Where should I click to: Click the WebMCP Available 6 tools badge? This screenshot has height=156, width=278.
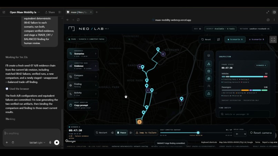click(220, 29)
